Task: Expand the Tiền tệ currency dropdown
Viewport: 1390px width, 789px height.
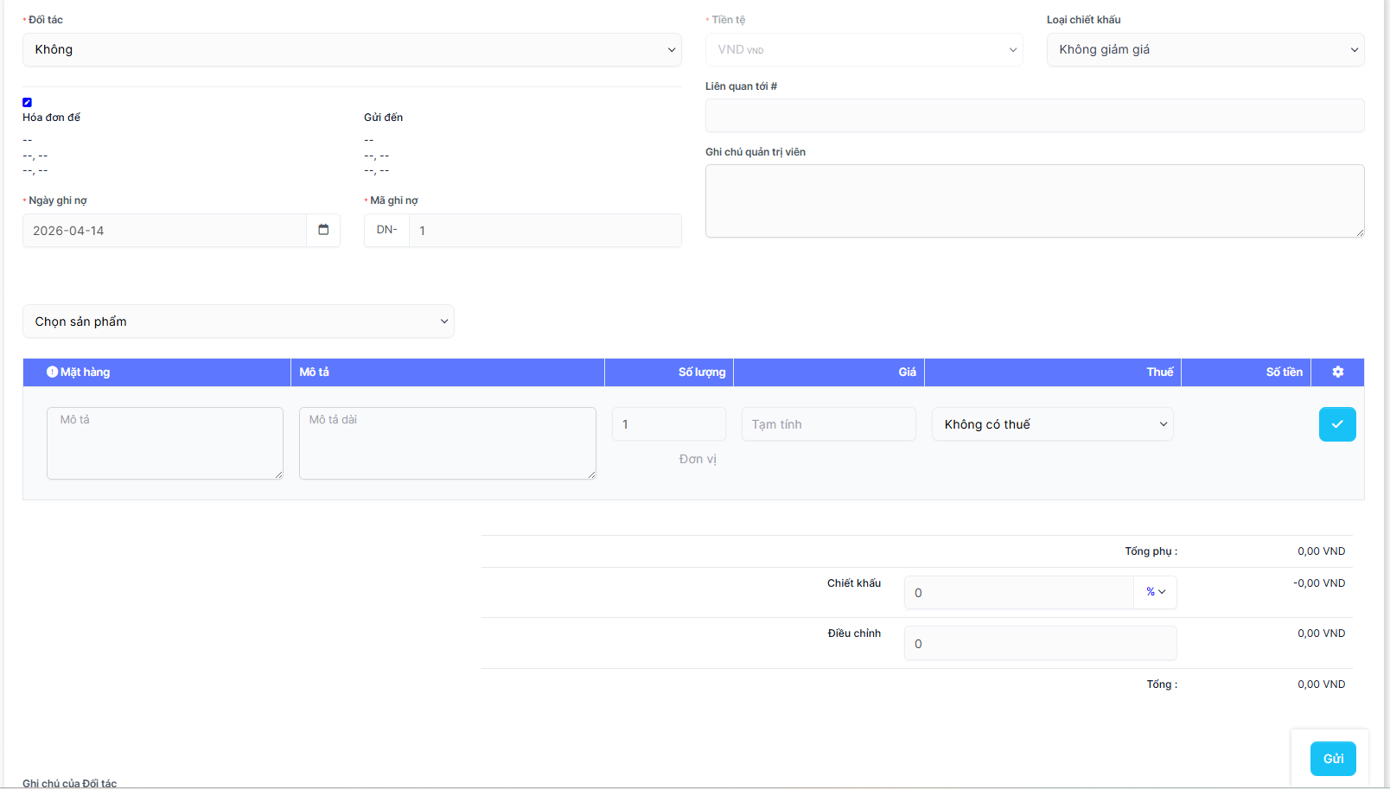Action: point(864,50)
